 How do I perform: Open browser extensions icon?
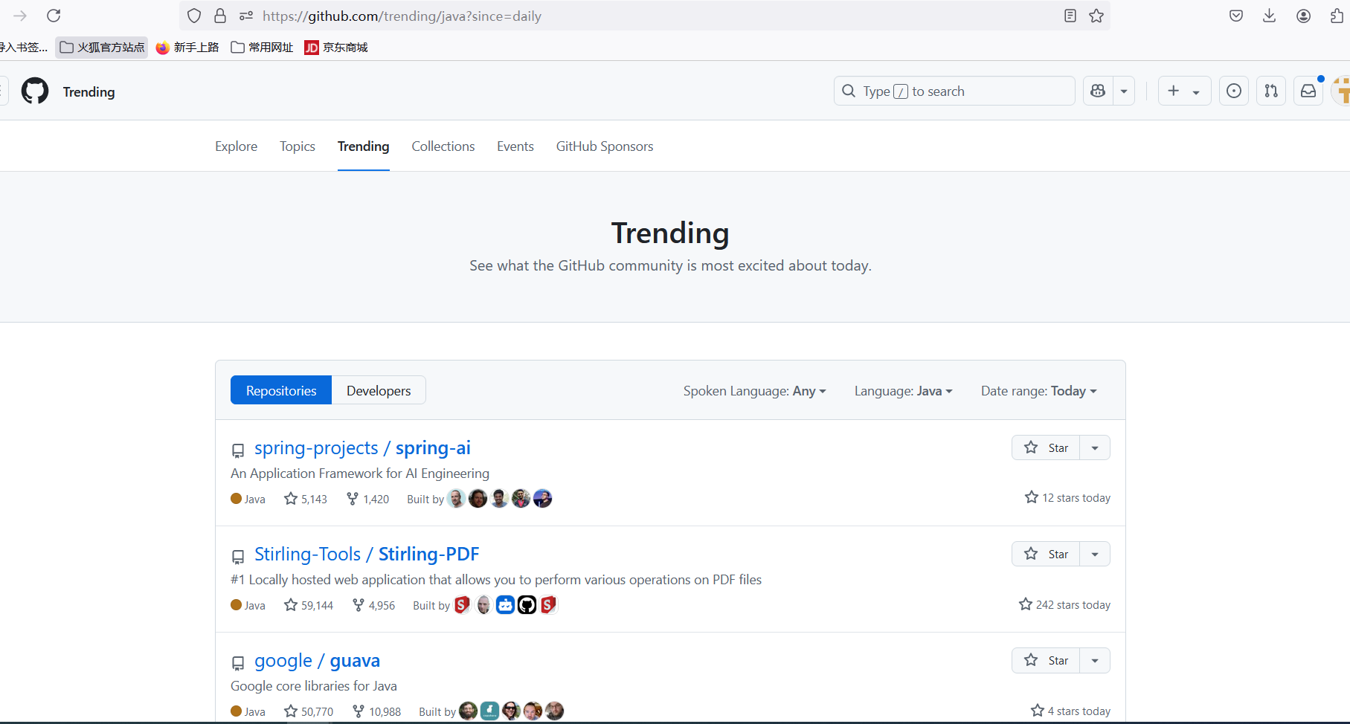tap(1337, 16)
